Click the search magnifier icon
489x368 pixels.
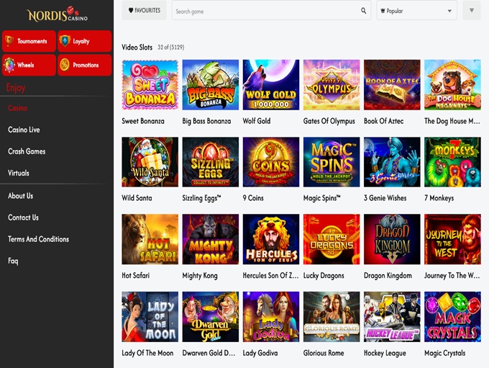[x=364, y=11]
